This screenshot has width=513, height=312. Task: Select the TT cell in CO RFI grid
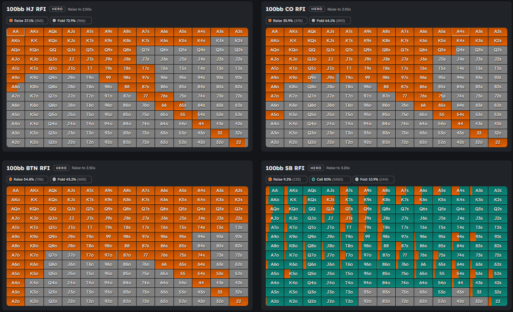coord(349,69)
